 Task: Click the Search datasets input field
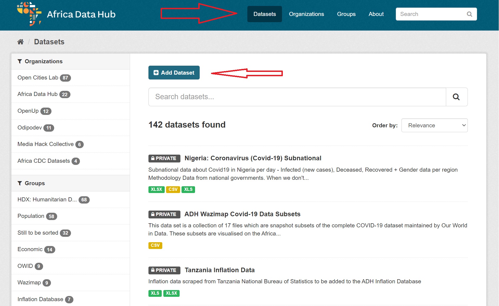point(297,97)
